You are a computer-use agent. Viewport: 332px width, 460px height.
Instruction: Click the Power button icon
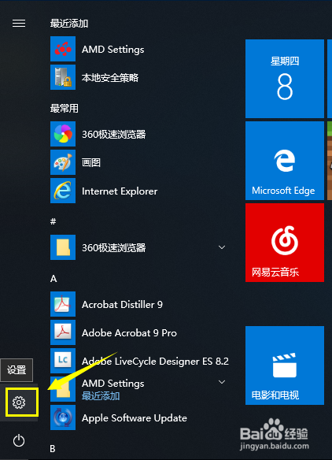click(x=19, y=440)
